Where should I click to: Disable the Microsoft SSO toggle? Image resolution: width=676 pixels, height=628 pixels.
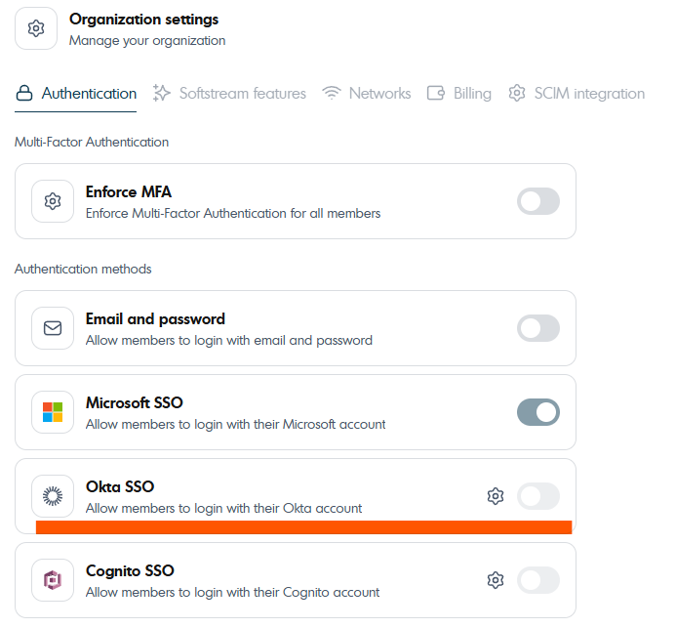click(x=538, y=412)
